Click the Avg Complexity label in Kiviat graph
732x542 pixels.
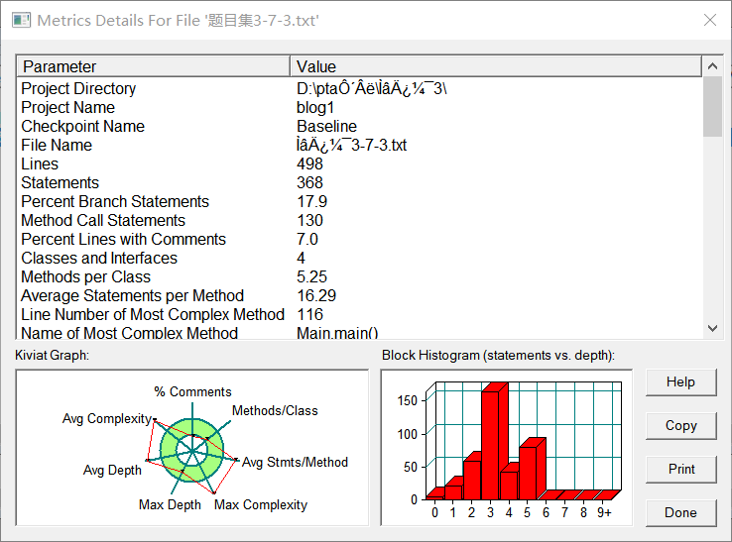click(107, 419)
